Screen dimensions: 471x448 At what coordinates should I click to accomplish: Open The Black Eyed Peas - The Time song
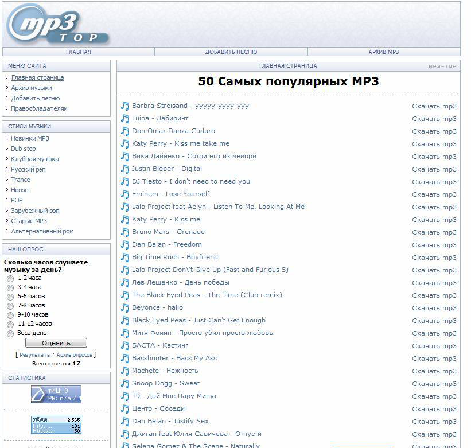(207, 295)
